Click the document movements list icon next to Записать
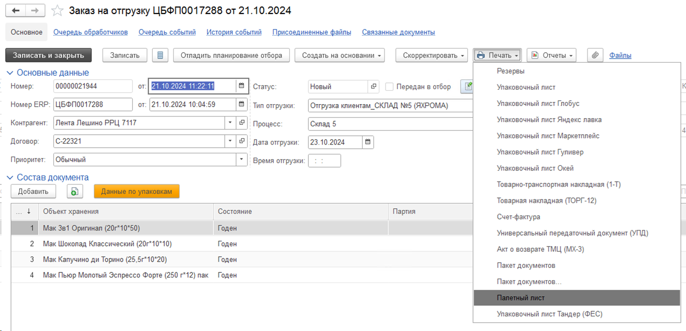The image size is (686, 331). pyautogui.click(x=161, y=55)
